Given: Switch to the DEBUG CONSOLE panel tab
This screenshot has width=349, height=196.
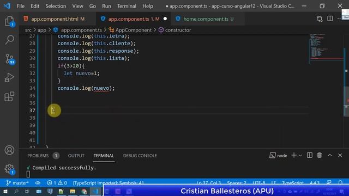Looking at the screenshot, I should click(x=140, y=156).
